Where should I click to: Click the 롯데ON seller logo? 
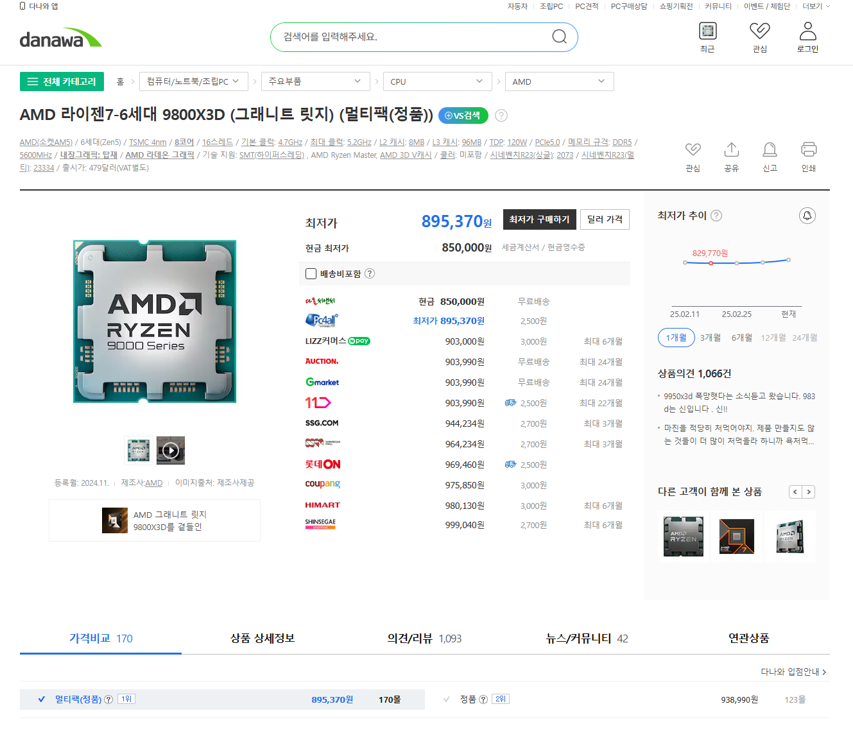click(323, 464)
